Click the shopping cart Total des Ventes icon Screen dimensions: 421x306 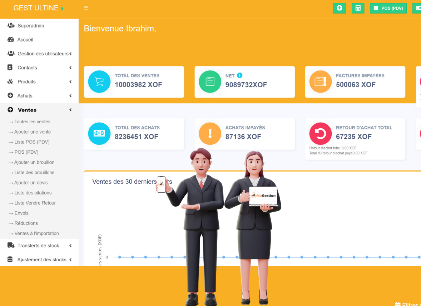(x=99, y=82)
